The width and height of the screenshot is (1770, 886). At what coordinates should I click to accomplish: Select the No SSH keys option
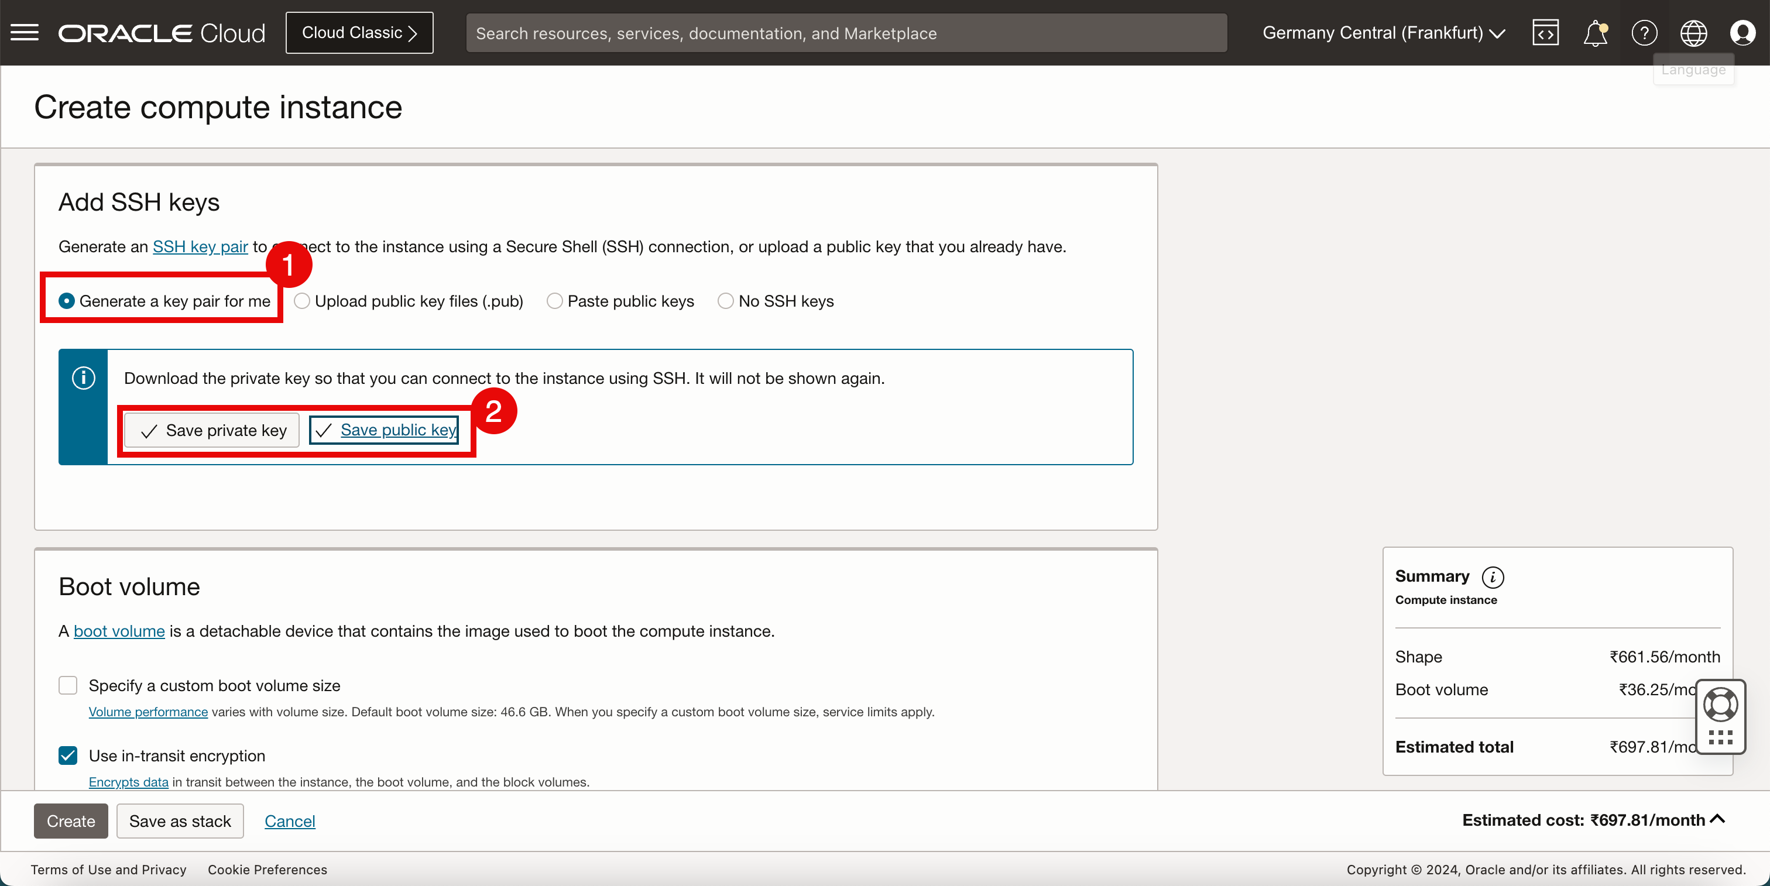[x=726, y=301]
